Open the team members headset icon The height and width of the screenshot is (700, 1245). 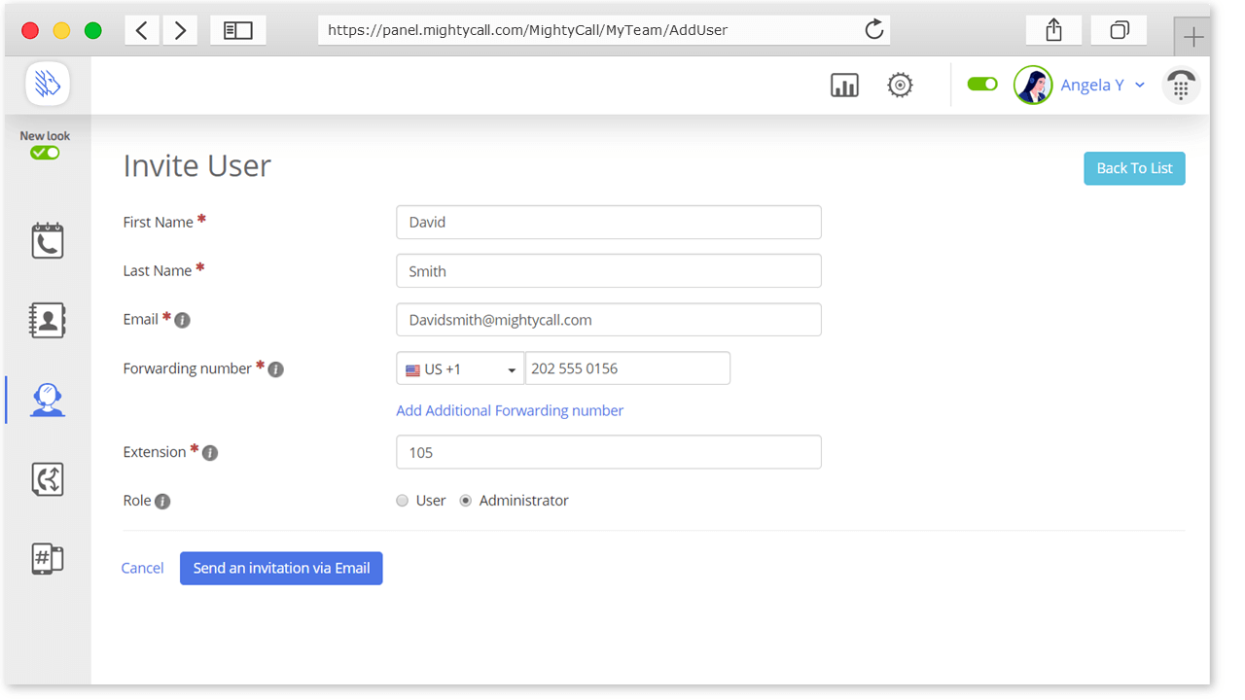pos(48,400)
